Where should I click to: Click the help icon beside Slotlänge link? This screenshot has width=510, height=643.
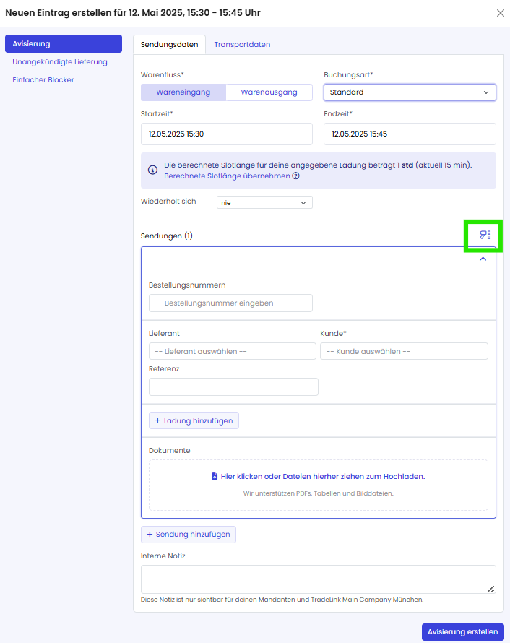(296, 176)
